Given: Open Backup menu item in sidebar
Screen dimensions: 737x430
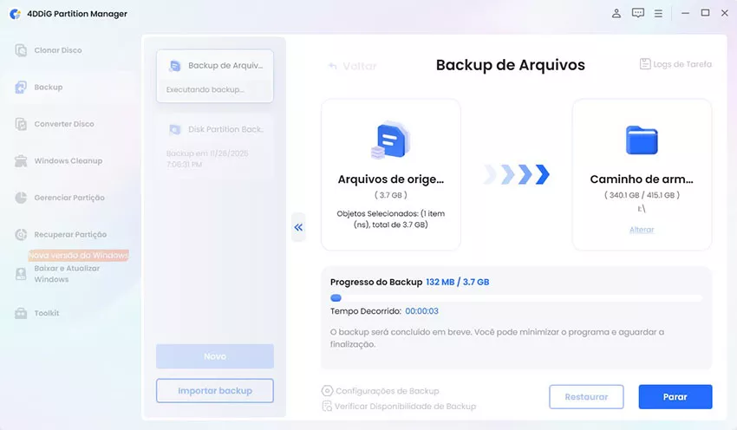Looking at the screenshot, I should (49, 87).
